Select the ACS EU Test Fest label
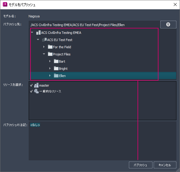 point(60,40)
